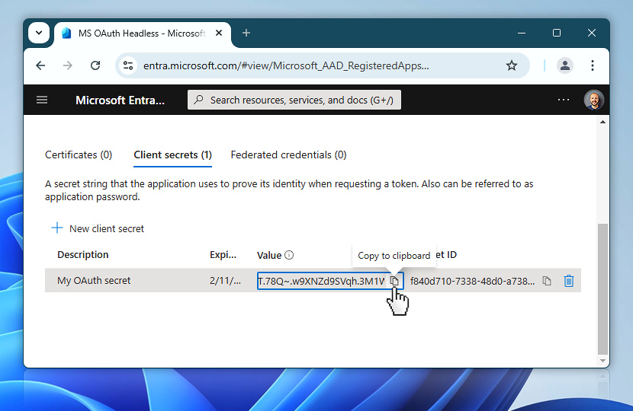
Task: Delete the My OAuth secret entry
Action: click(569, 281)
